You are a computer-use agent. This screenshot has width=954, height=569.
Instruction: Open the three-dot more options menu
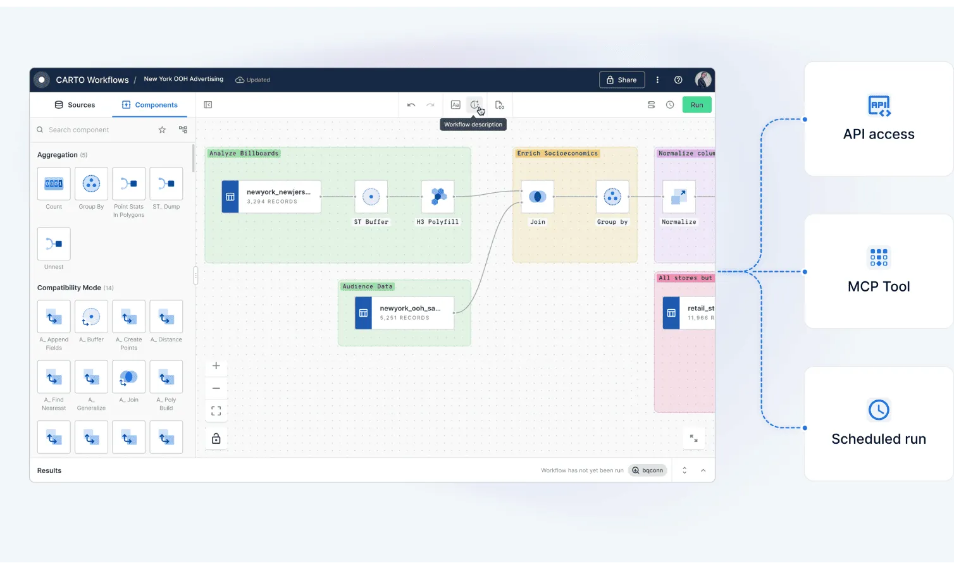(657, 80)
